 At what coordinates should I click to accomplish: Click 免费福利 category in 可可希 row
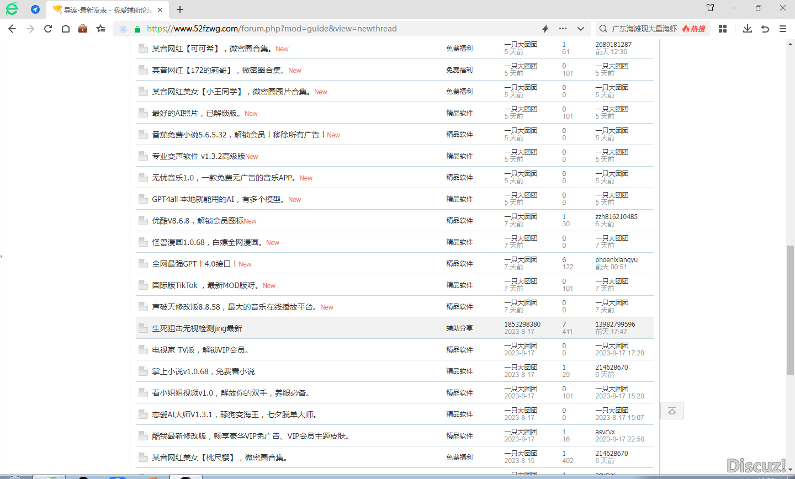(459, 48)
